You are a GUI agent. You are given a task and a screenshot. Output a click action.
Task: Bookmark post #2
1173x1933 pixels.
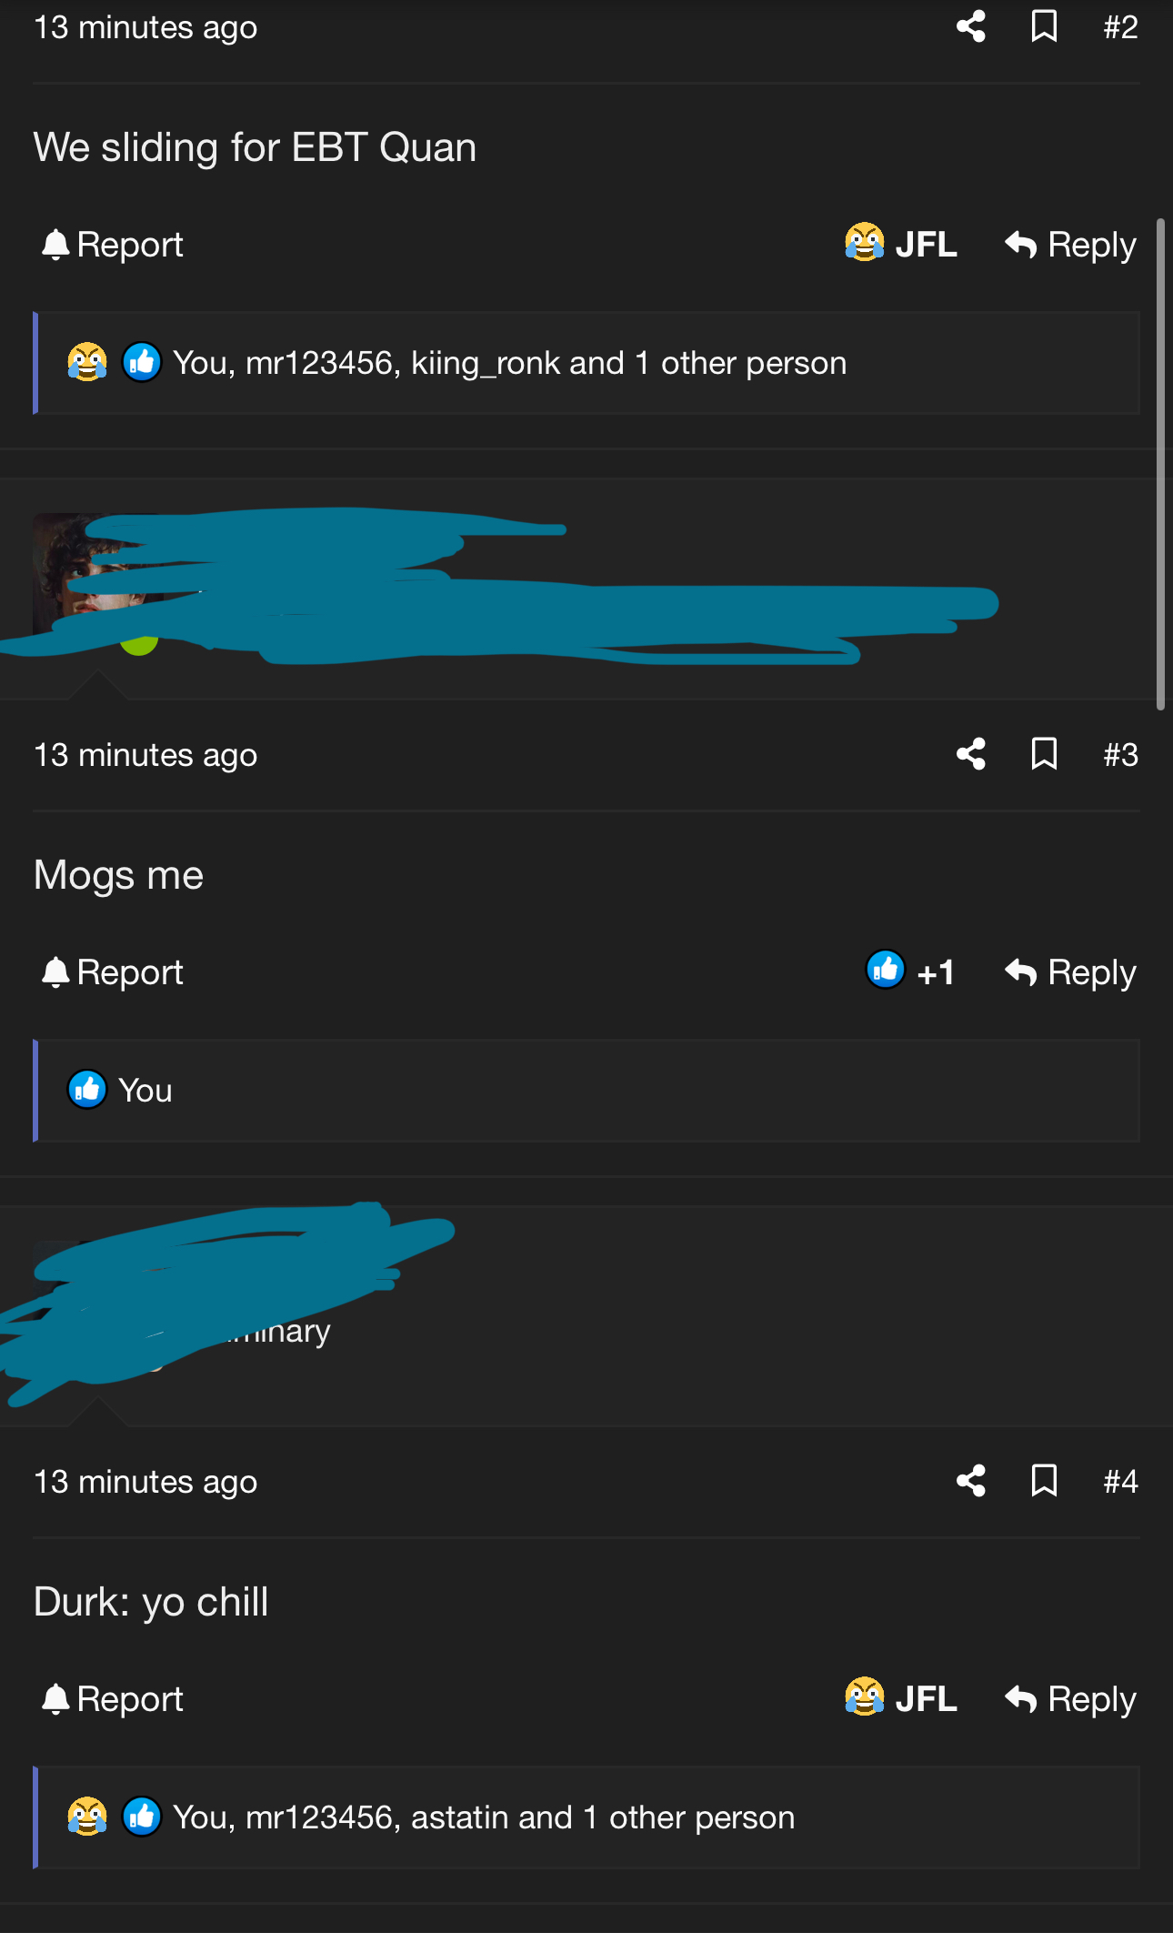pyautogui.click(x=1044, y=26)
